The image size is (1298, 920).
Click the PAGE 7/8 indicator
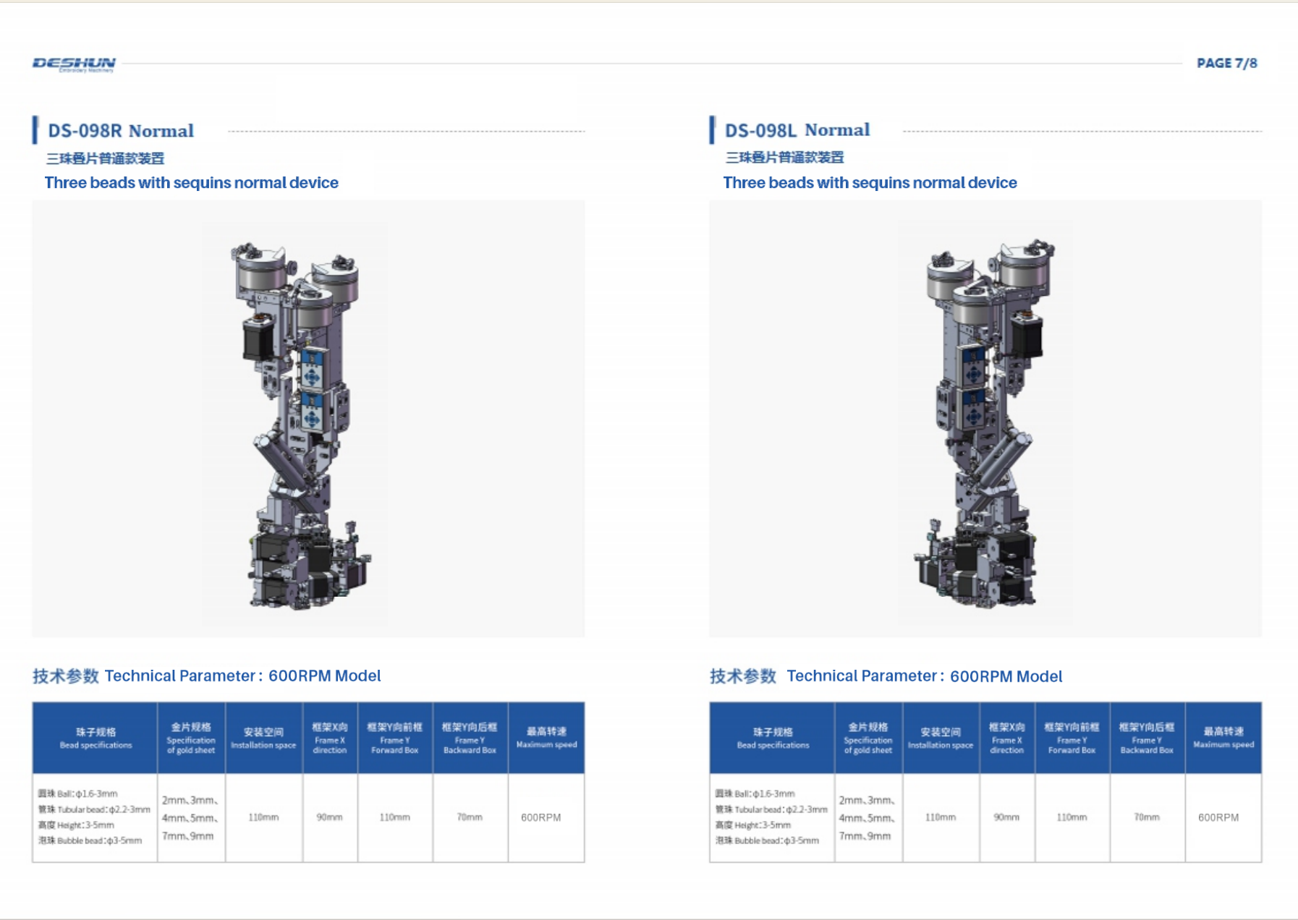(x=1226, y=63)
